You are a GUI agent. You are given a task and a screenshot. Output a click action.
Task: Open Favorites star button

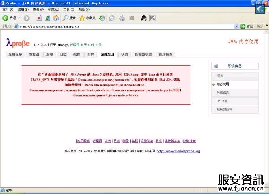click(82, 18)
